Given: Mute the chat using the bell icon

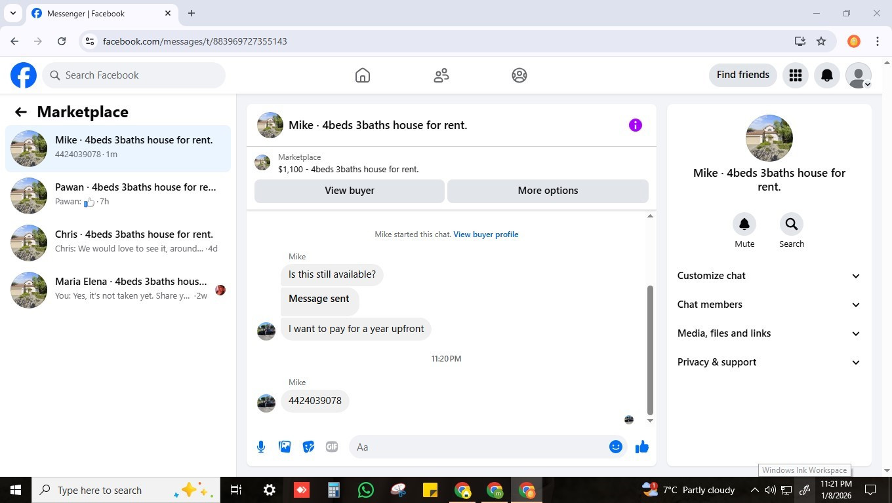Looking at the screenshot, I should pyautogui.click(x=744, y=224).
